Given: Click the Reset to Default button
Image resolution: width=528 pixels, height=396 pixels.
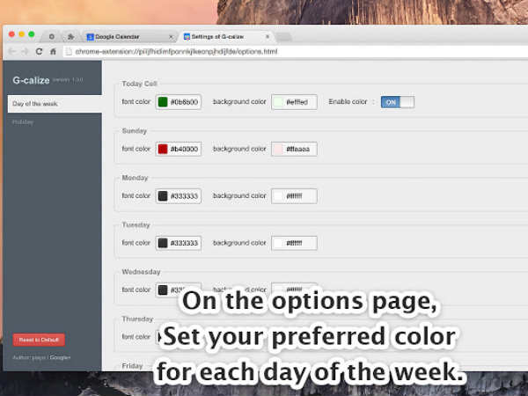Looking at the screenshot, I should coord(39,340).
